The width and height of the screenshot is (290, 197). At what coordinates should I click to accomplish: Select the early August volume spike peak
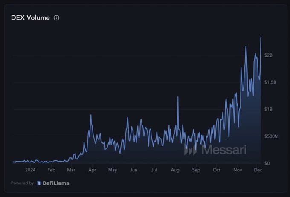click(x=178, y=97)
